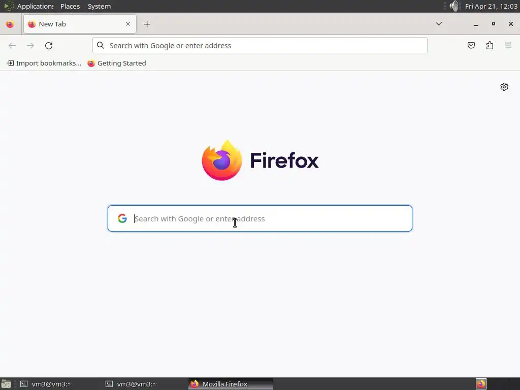Viewport: 520px width, 390px height.
Task: Click the address bar magnifier icon
Action: click(x=101, y=45)
